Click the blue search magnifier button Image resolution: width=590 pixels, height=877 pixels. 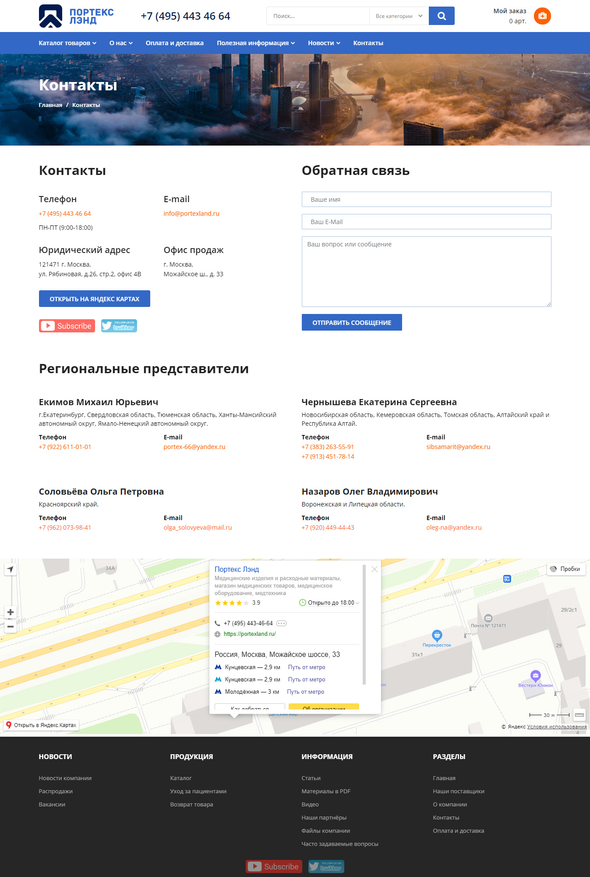click(442, 16)
